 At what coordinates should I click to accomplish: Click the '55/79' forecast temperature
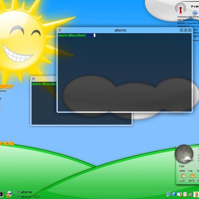tap(191, 181)
